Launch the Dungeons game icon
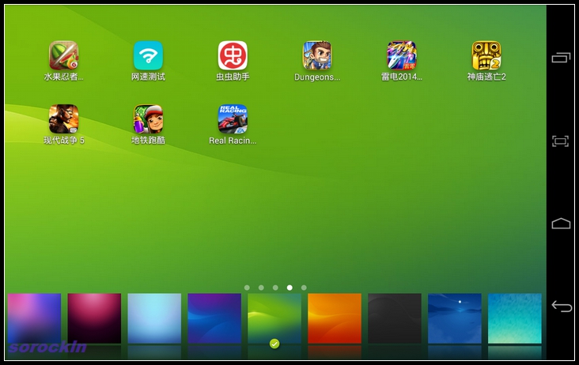The image size is (579, 365). [317, 56]
